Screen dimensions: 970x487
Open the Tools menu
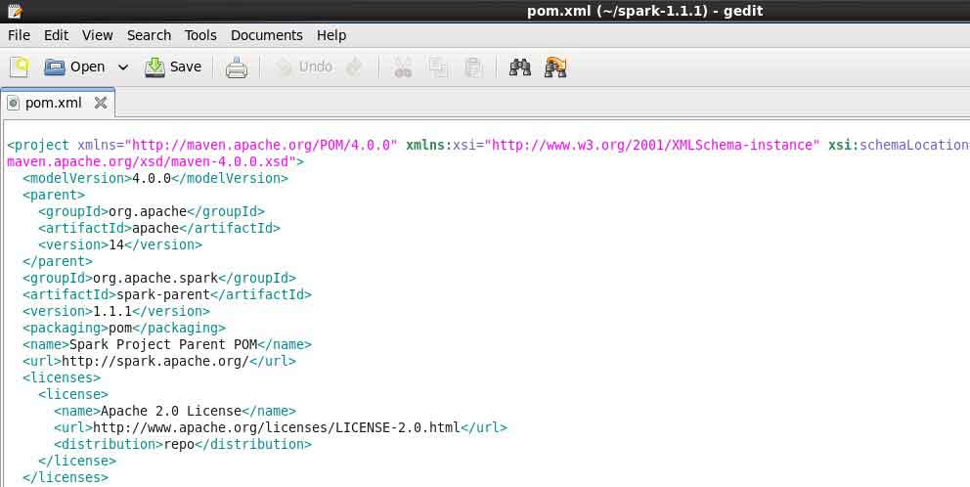(200, 35)
